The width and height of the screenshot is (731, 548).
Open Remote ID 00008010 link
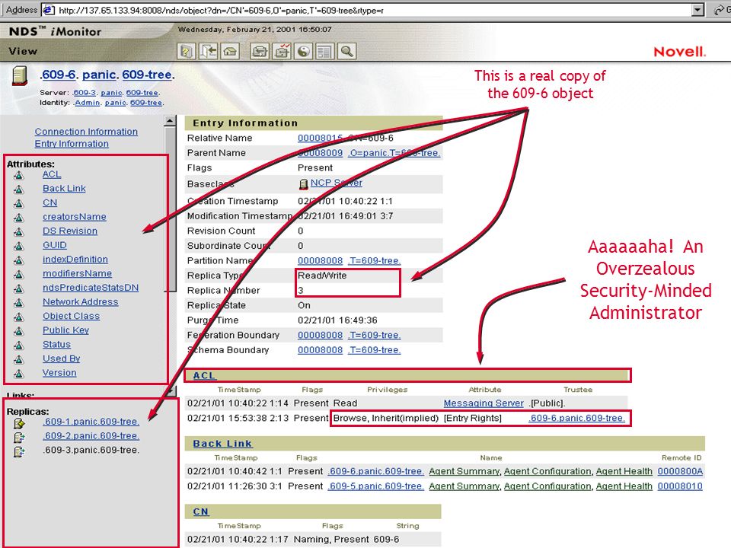coord(680,486)
